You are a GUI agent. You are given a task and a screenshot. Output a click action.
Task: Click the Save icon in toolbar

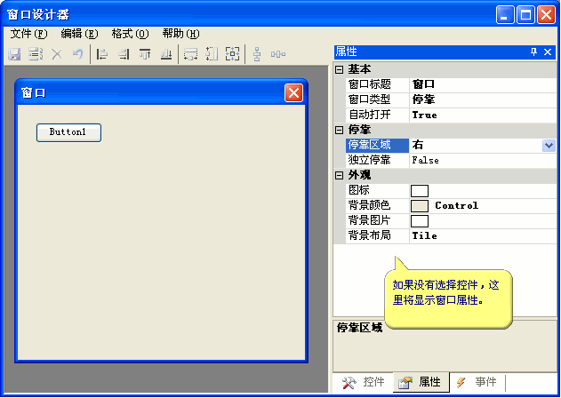(14, 54)
